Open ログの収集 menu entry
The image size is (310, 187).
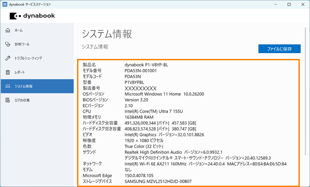click(x=37, y=100)
